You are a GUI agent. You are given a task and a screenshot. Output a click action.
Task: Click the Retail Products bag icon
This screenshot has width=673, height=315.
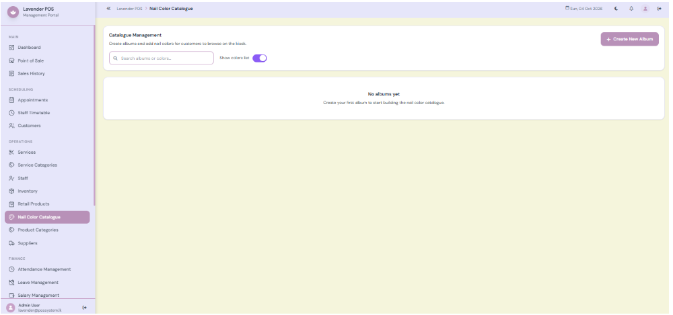coord(11,204)
